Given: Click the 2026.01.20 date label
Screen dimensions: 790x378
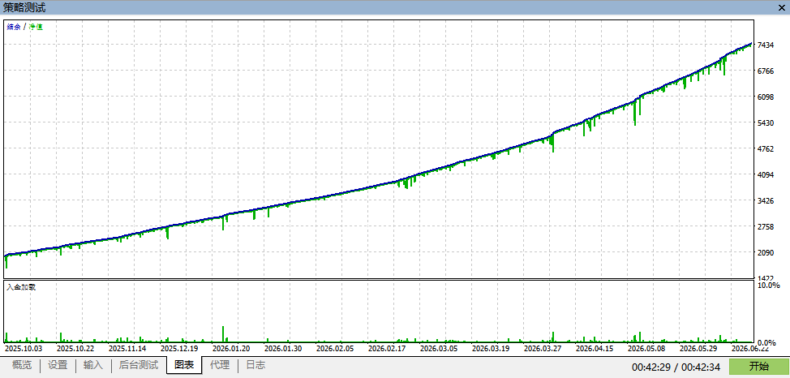Looking at the screenshot, I should pyautogui.click(x=231, y=348).
